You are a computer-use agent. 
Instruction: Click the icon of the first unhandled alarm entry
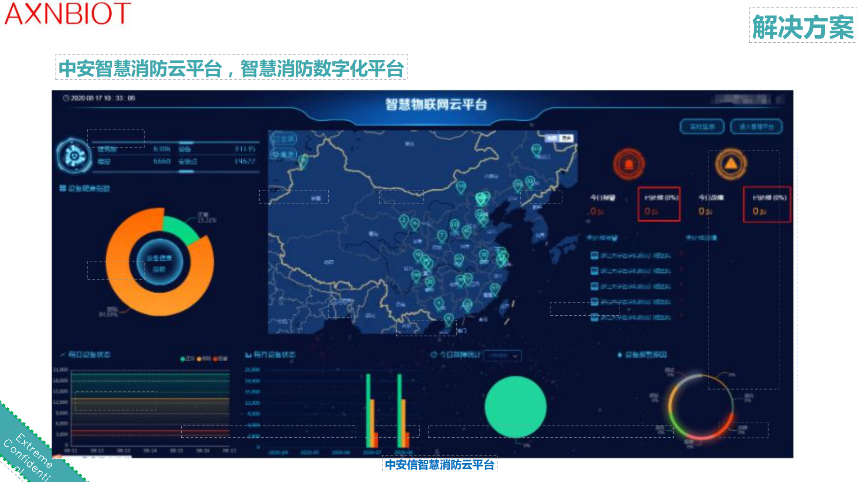pos(594,256)
